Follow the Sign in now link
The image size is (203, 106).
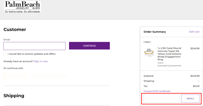pyautogui.click(x=41, y=61)
